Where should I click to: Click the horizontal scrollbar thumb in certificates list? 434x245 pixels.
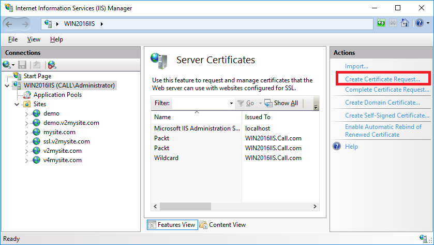pos(186,207)
